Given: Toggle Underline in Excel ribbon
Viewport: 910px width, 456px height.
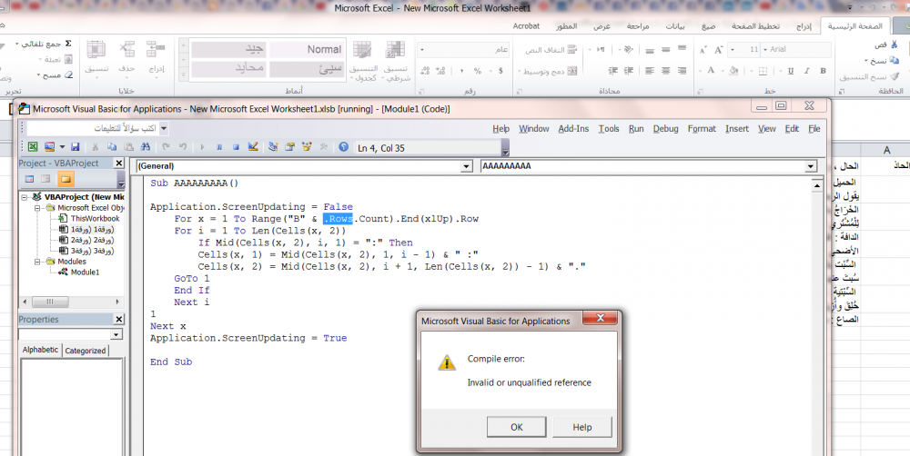Looking at the screenshot, I should point(791,71).
